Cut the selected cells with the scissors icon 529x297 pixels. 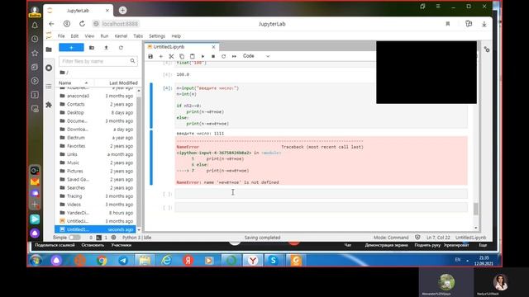[x=171, y=56]
